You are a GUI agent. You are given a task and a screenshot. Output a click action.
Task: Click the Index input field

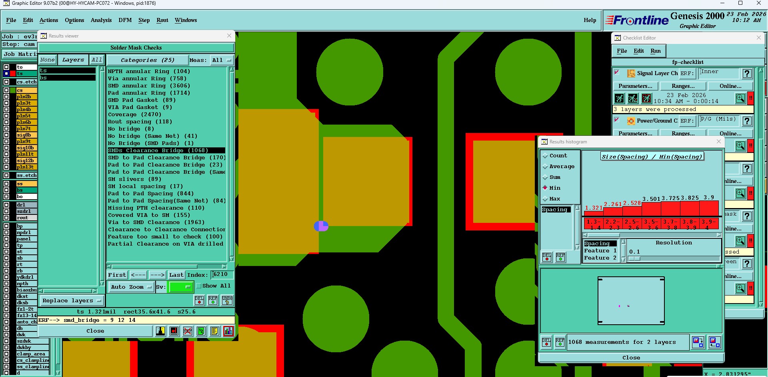pyautogui.click(x=222, y=275)
